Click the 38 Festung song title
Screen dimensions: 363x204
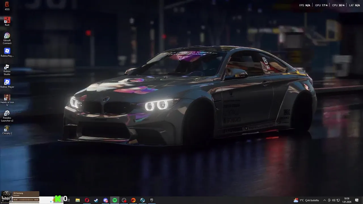[x=18, y=193]
